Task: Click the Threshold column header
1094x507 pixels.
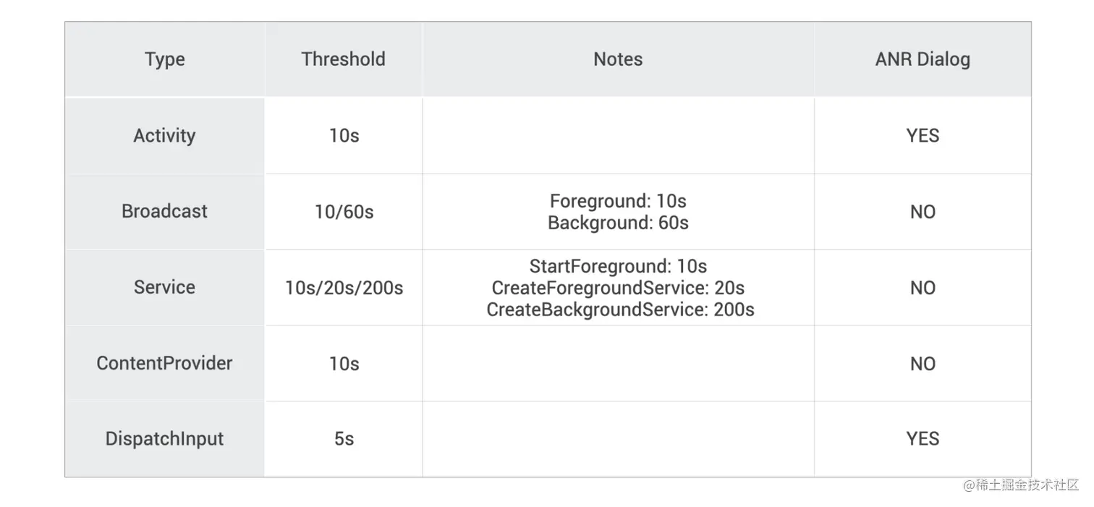Action: pos(344,59)
